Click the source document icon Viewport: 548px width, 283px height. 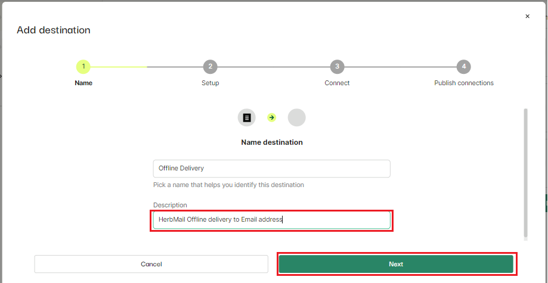coord(247,117)
